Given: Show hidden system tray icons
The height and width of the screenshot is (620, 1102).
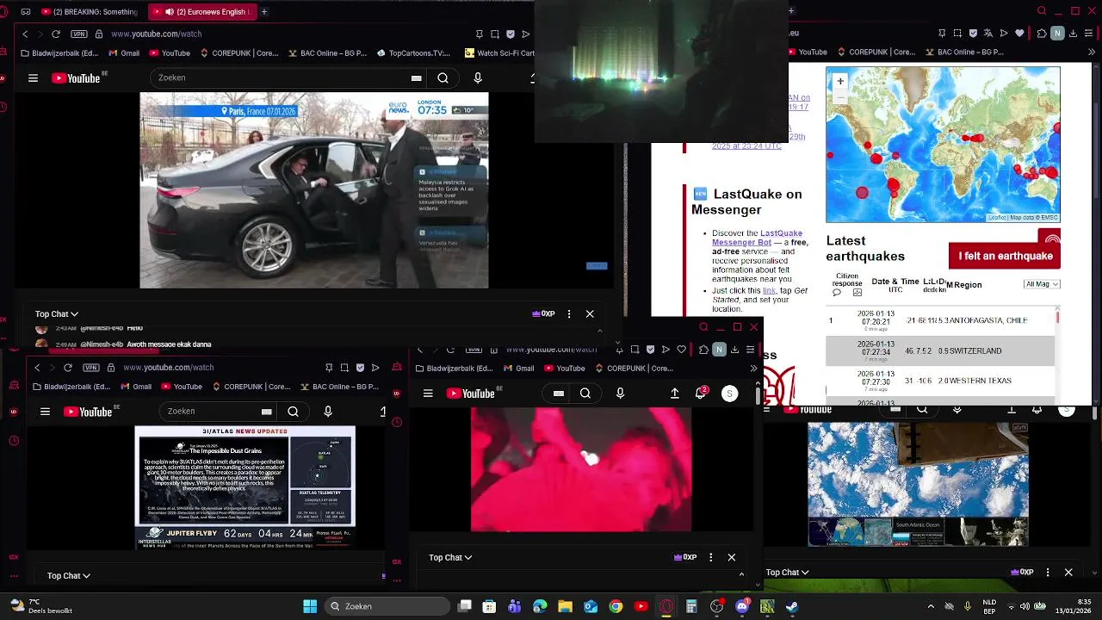Looking at the screenshot, I should point(932,606).
